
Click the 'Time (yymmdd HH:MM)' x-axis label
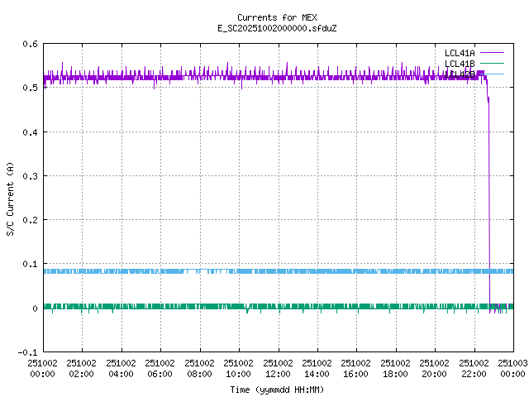click(x=276, y=389)
